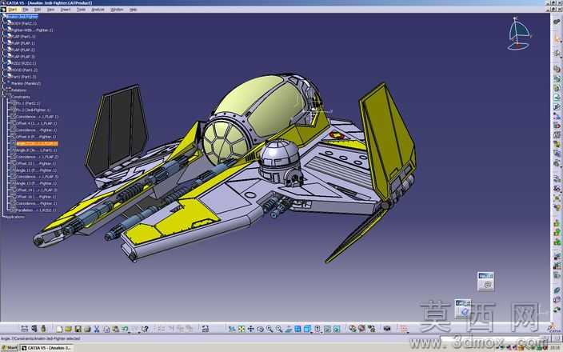Select Fix.2 (Jedi-Fighter.1) constraint

(34, 110)
